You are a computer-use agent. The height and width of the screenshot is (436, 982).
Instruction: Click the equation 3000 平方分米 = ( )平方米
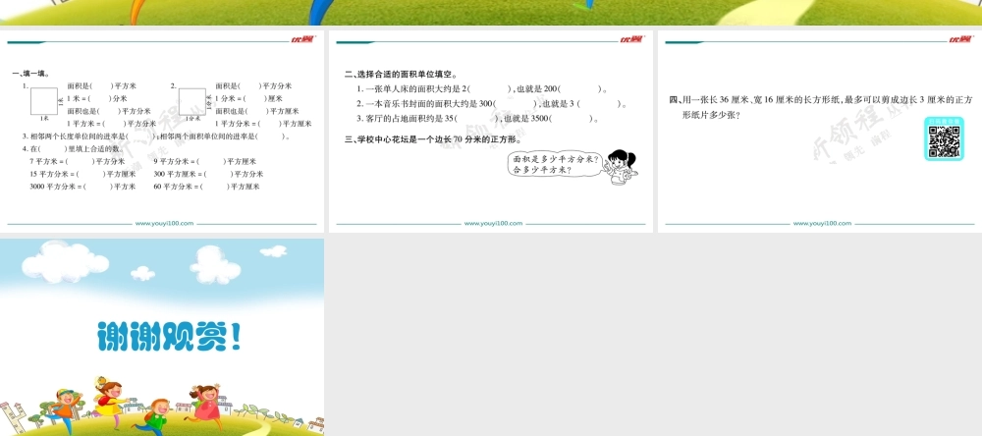pos(82,187)
